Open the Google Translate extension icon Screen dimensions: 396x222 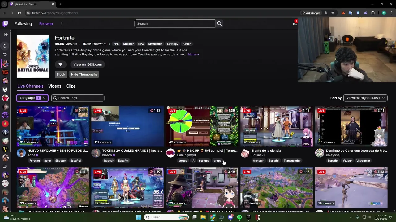[351, 13]
